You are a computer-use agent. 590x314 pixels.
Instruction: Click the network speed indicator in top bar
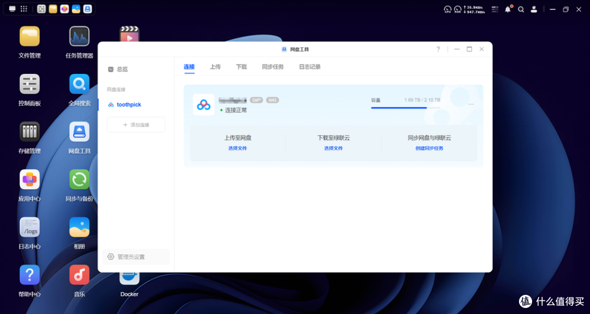475,9
